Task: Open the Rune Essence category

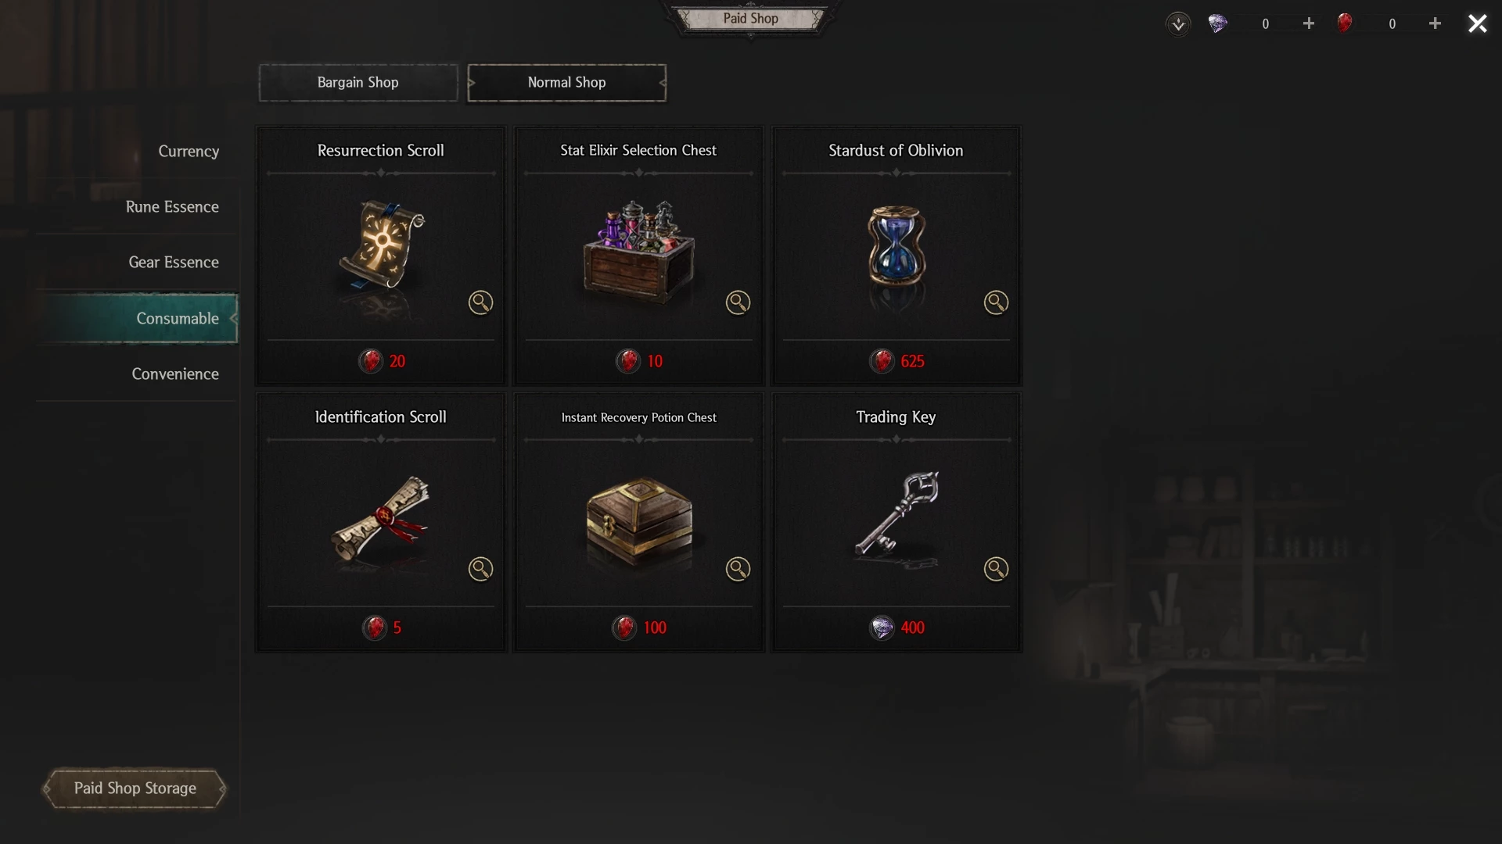Action: point(172,206)
